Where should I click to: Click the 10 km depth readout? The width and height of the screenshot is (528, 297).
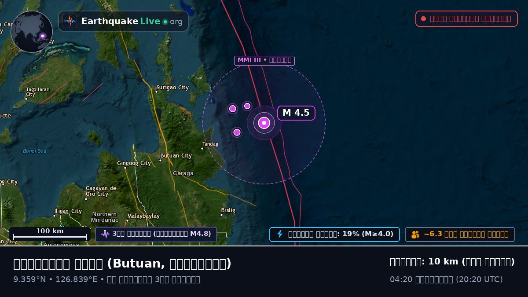pyautogui.click(x=452, y=262)
